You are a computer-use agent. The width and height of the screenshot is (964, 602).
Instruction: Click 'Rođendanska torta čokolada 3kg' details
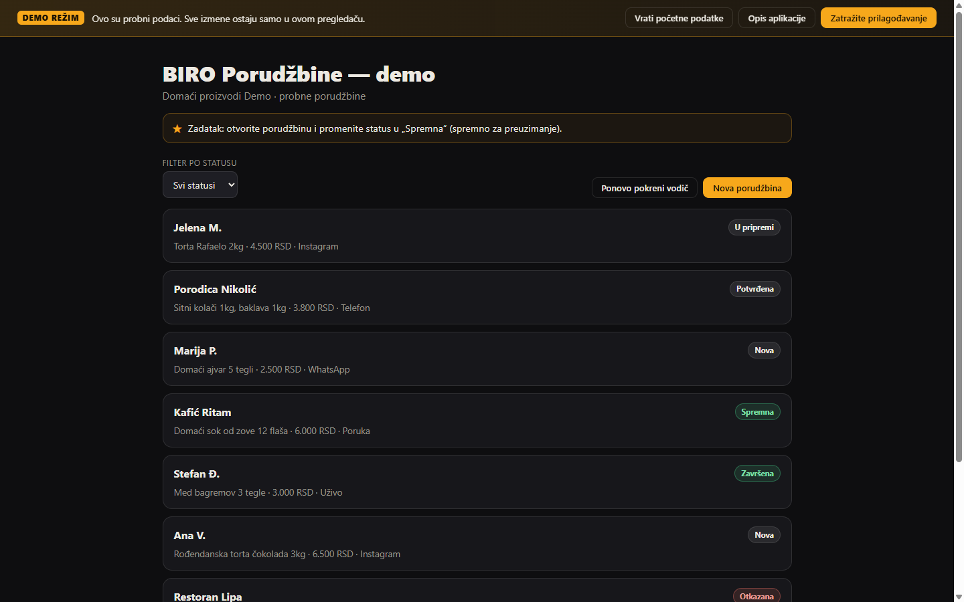[x=240, y=554]
